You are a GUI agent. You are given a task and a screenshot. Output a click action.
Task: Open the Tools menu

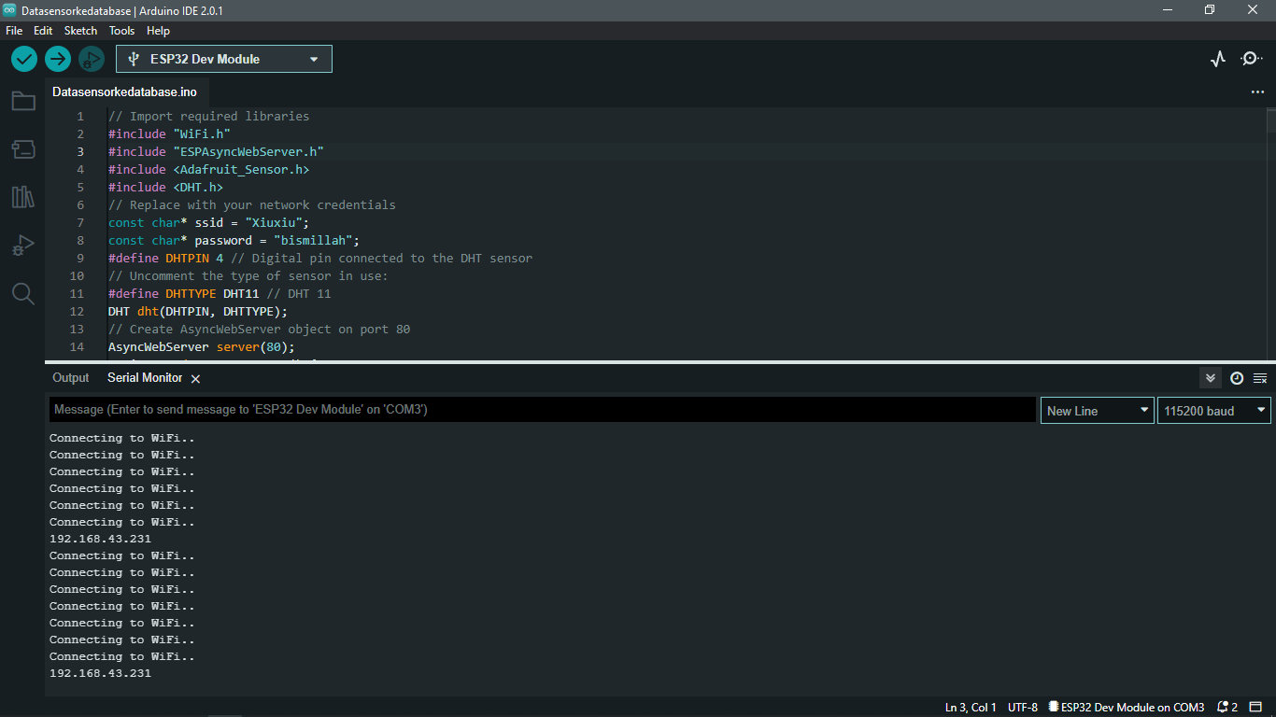click(121, 30)
